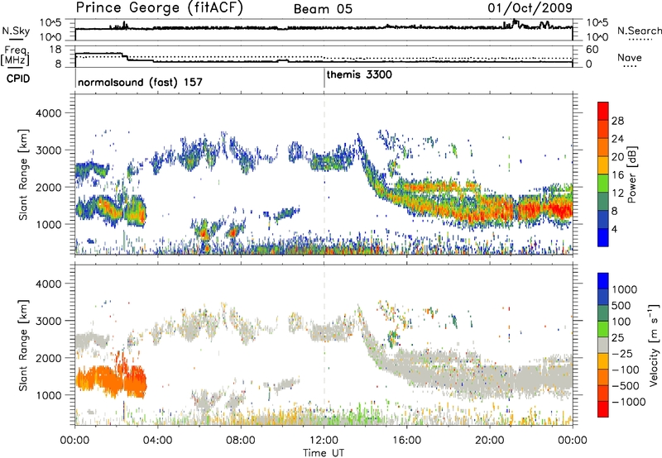The height and width of the screenshot is (458, 662).
Task: Click the '1000' velocity scale value
Action: tap(624, 289)
